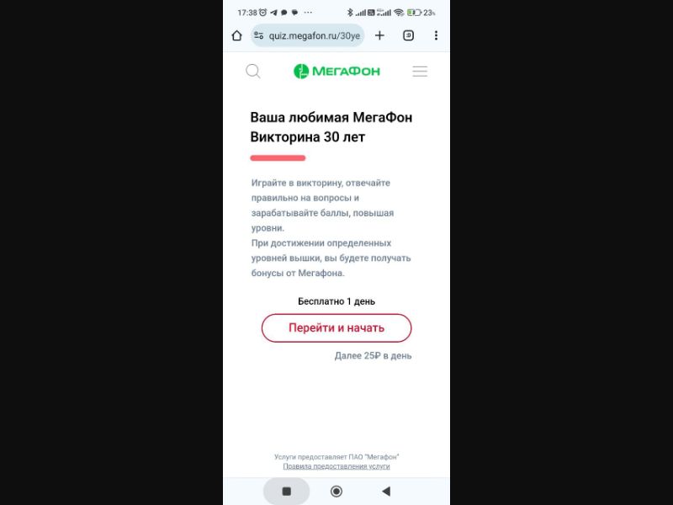
Task: Tap the Android back triangle button
Action: pyautogui.click(x=386, y=492)
